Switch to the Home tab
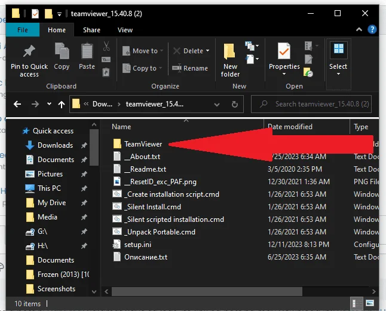This screenshot has height=311, width=386. point(57,30)
